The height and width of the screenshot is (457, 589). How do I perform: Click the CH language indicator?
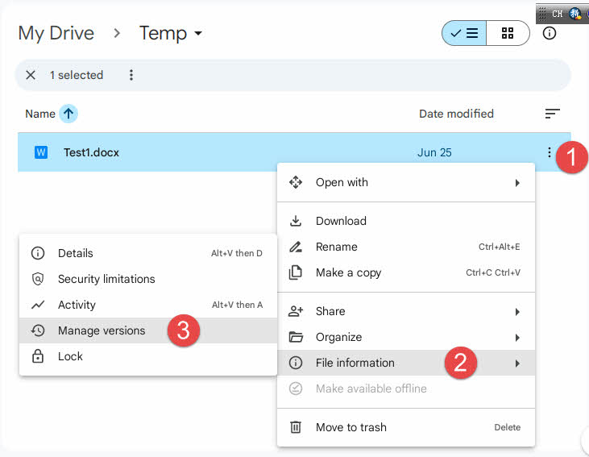[557, 14]
